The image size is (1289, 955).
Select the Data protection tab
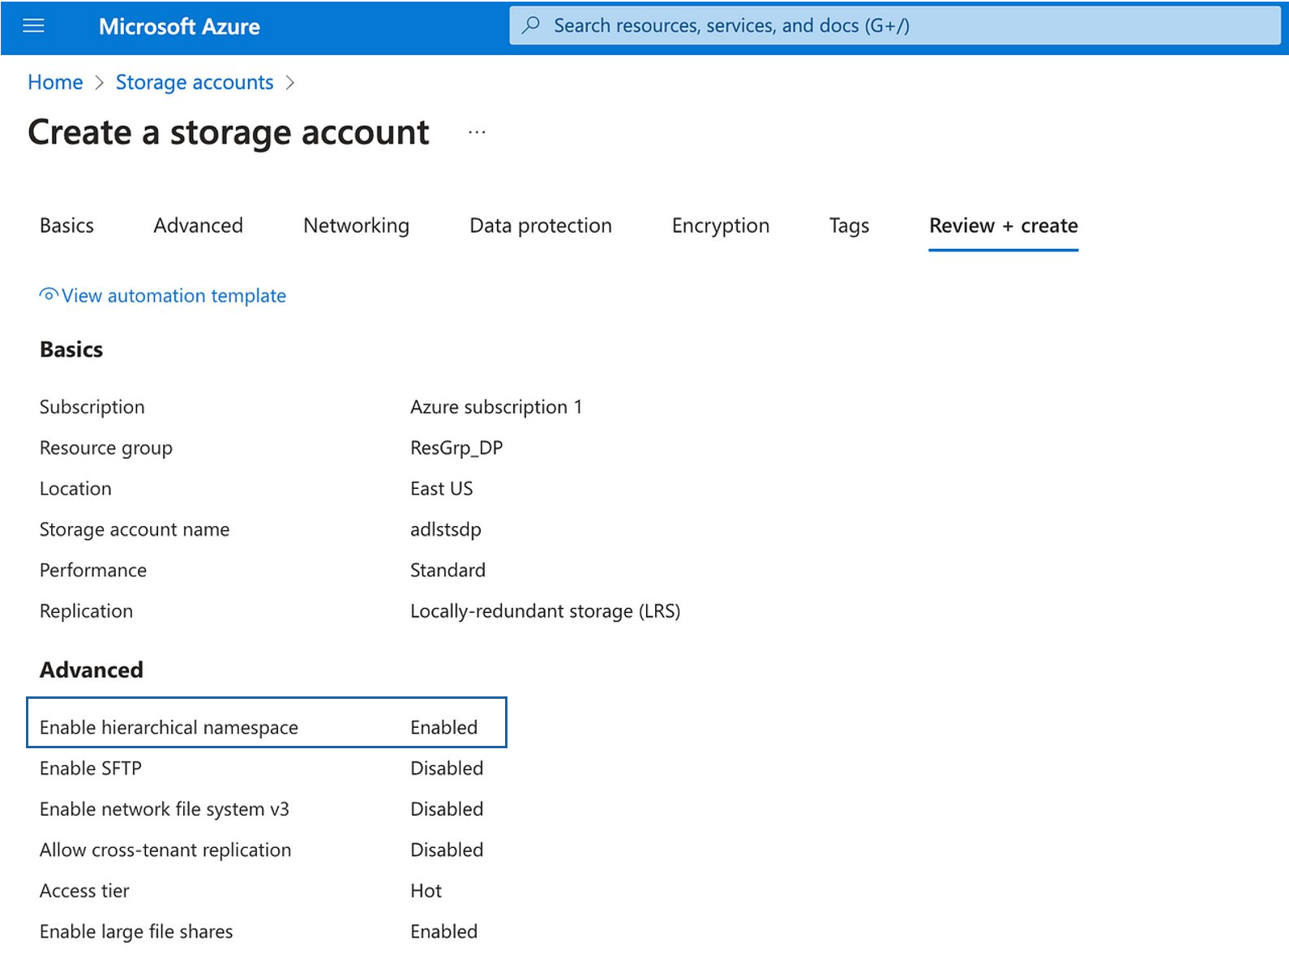click(x=540, y=225)
